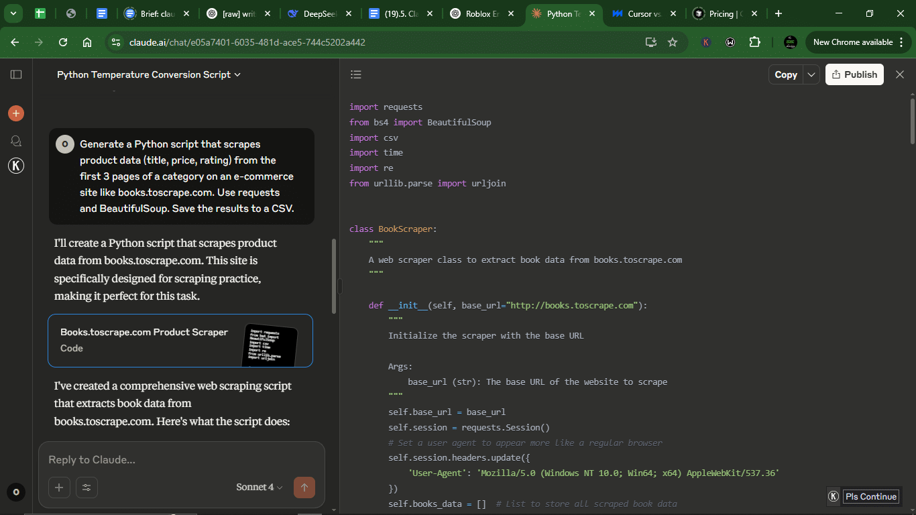This screenshot has height=515, width=916.
Task: Open the K extension in Chrome toolbar
Action: (x=706, y=42)
